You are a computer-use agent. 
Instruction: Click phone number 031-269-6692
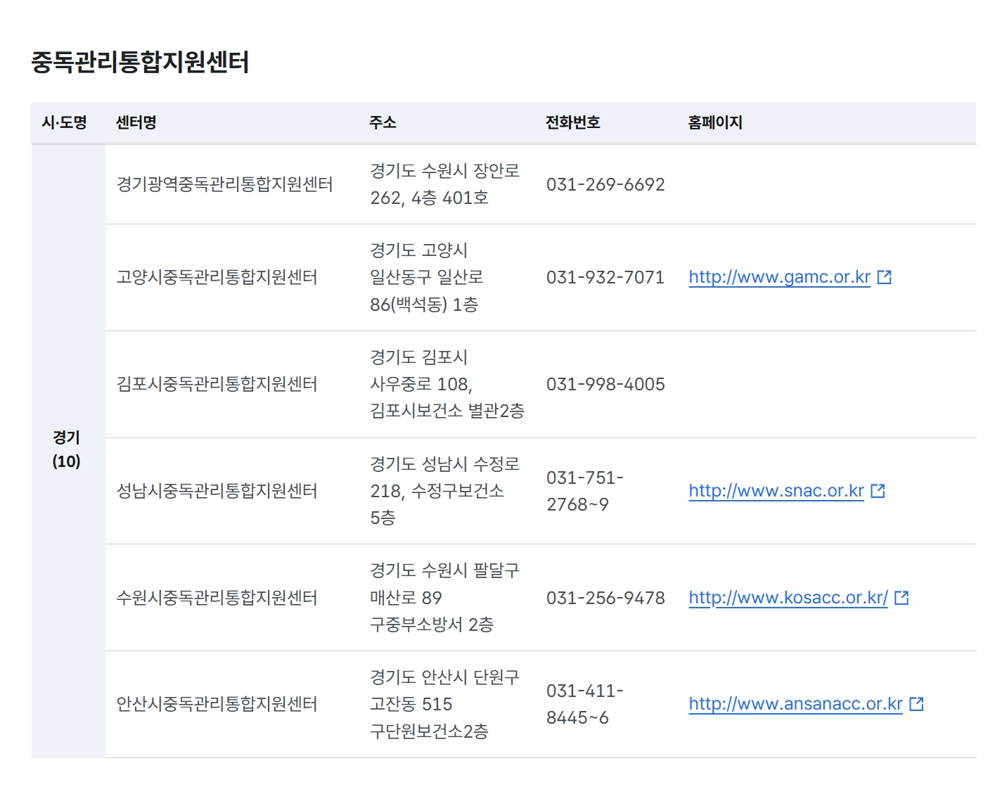click(x=606, y=184)
